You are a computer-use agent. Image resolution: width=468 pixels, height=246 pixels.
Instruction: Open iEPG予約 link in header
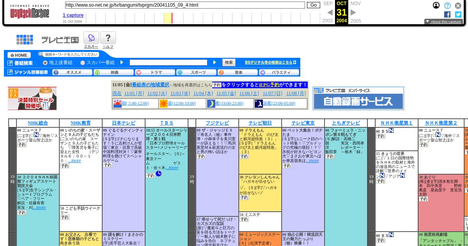pyautogui.click(x=269, y=85)
